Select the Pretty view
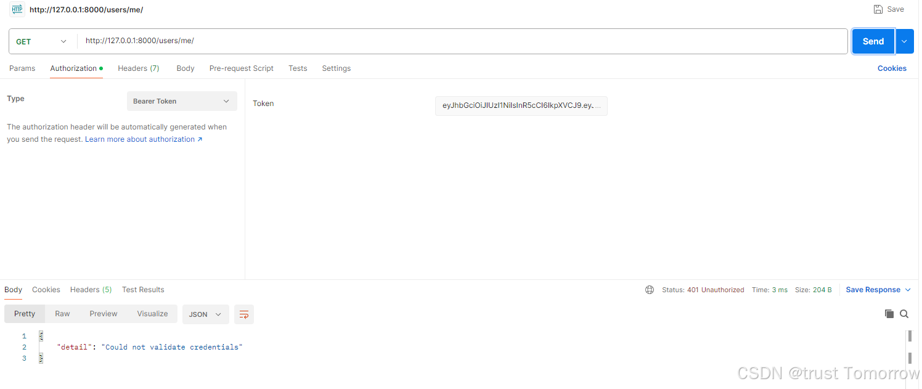The image size is (922, 389). coord(25,314)
